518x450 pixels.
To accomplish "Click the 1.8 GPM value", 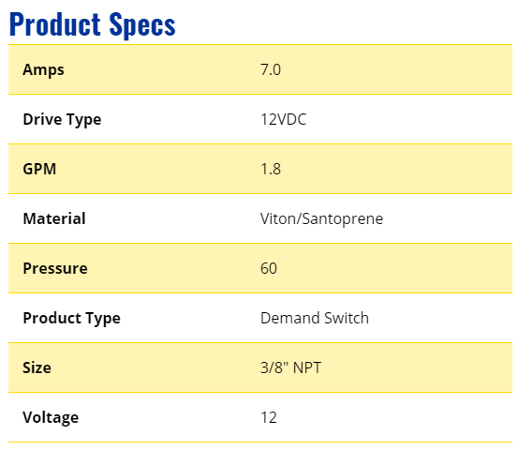I will [x=270, y=169].
